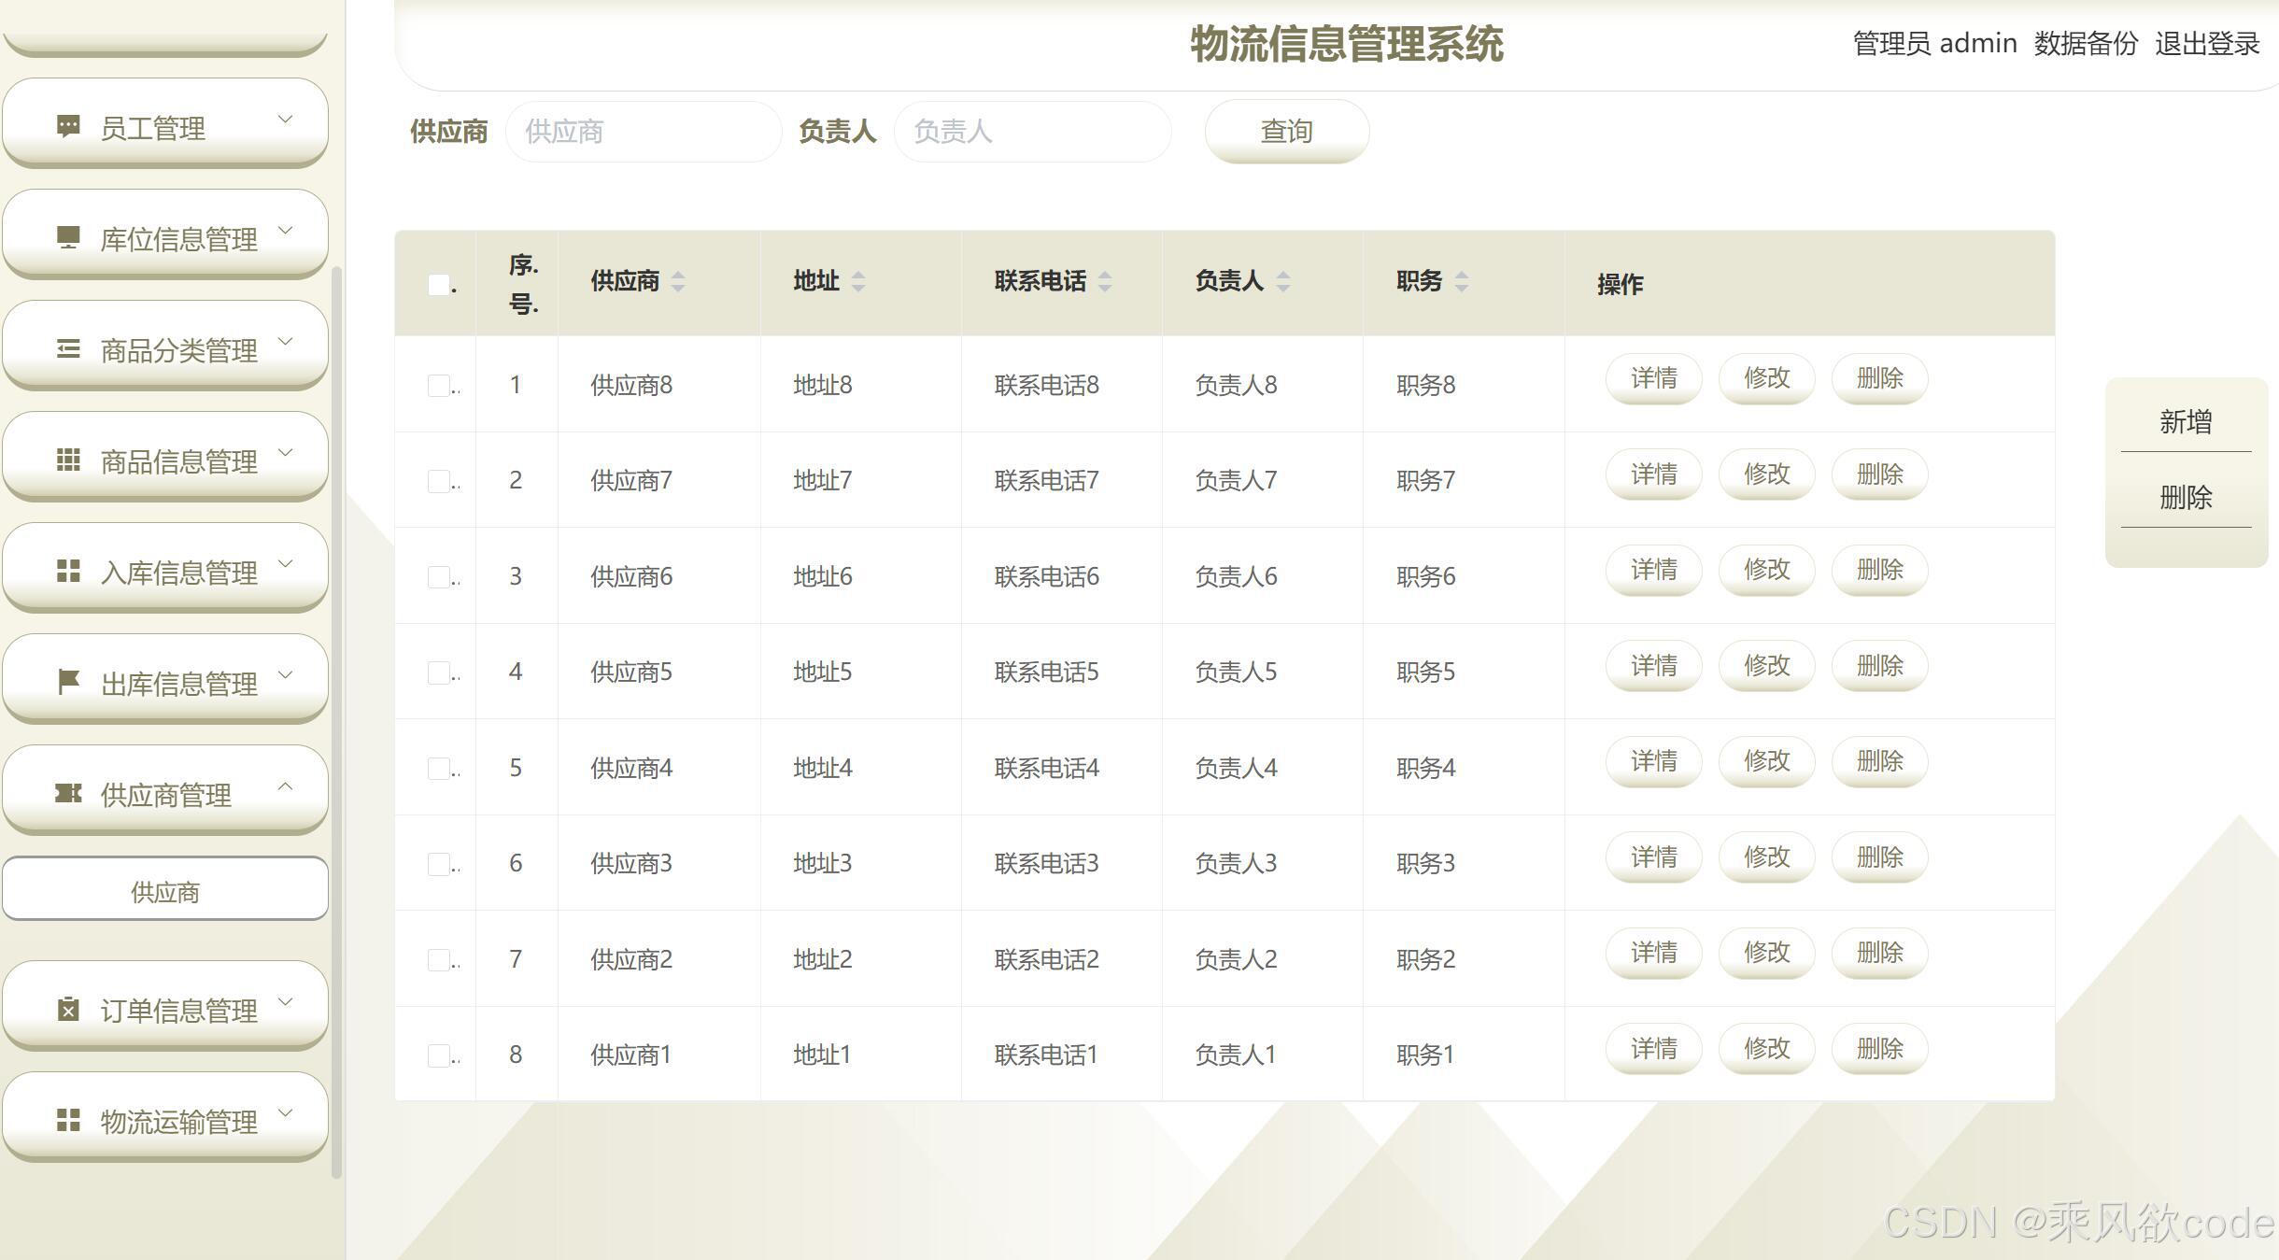
Task: Click the flag icon beside 出库信息管理
Action: [x=68, y=682]
